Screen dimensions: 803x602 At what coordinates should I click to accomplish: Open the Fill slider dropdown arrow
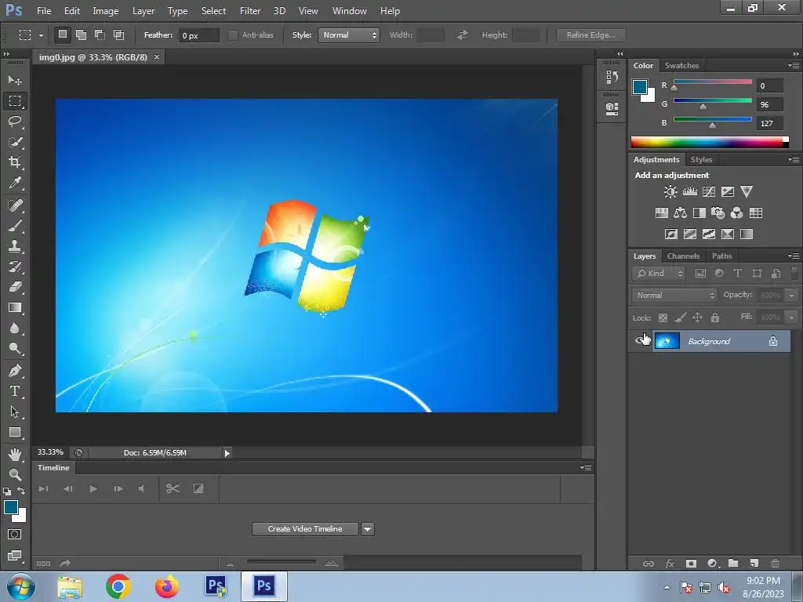click(792, 317)
